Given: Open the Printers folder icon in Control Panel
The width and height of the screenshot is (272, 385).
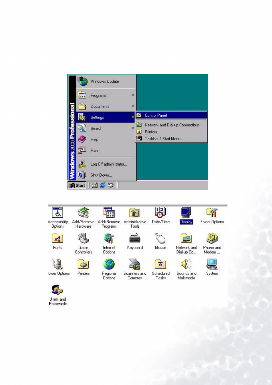Looking at the screenshot, I should click(x=83, y=264).
